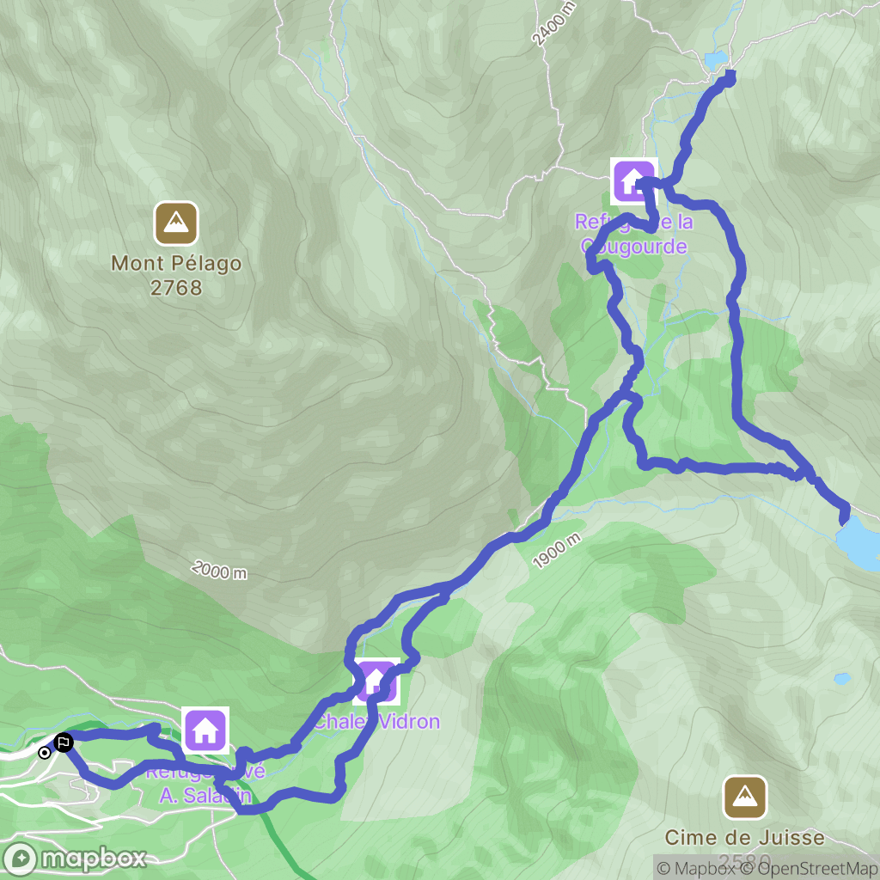Click the Mont Pélago 2768 label
Image resolution: width=880 pixels, height=880 pixels.
[176, 275]
